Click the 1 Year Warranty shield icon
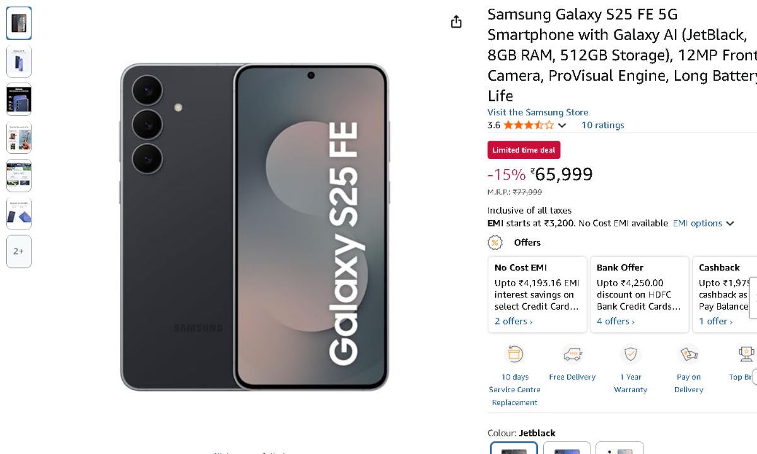757x454 pixels. (x=630, y=354)
